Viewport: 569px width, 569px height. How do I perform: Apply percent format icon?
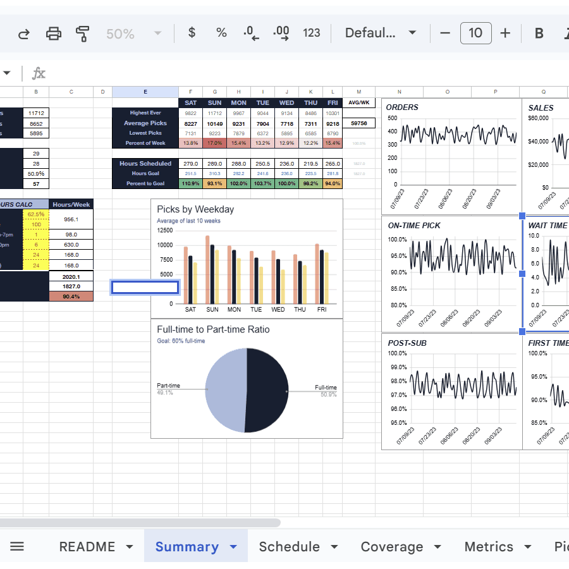[221, 33]
